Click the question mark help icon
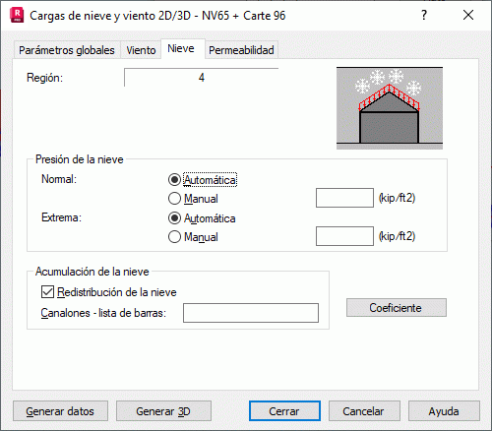Viewport: 492px width, 431px height. click(424, 15)
